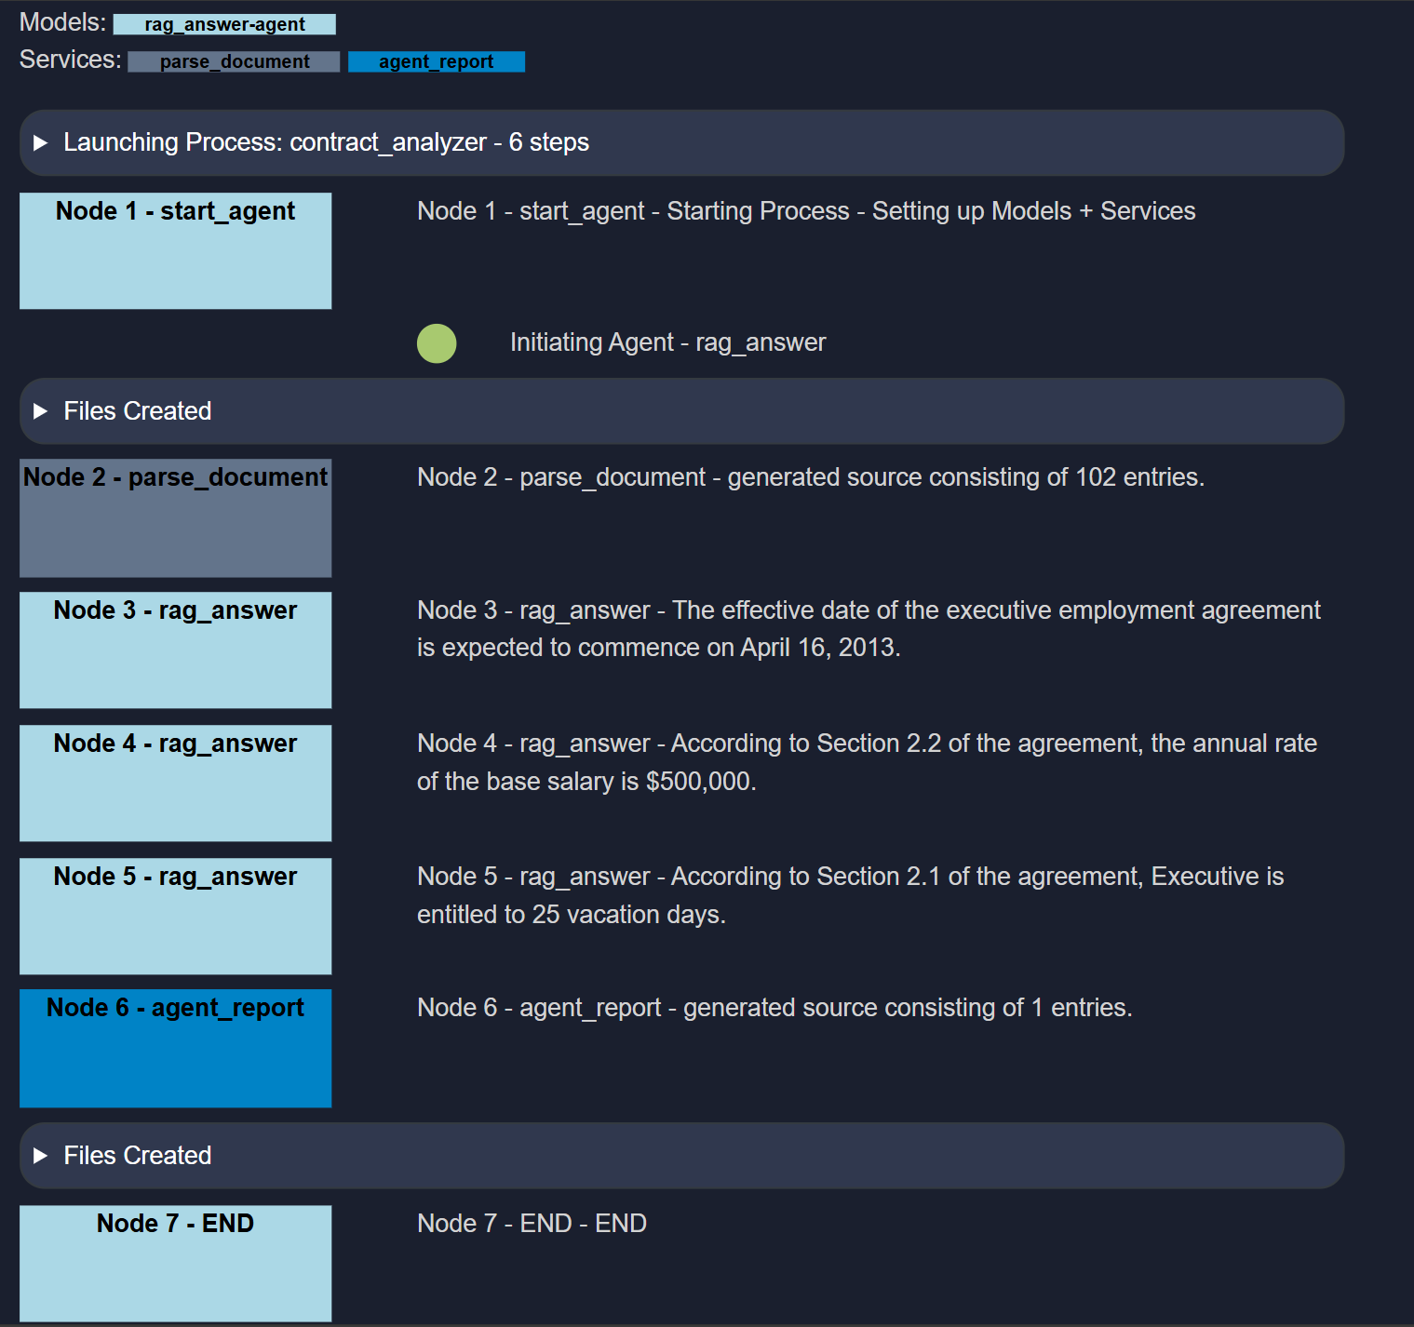Expand Files Created section above Node 7
The image size is (1414, 1327).
click(x=138, y=1156)
